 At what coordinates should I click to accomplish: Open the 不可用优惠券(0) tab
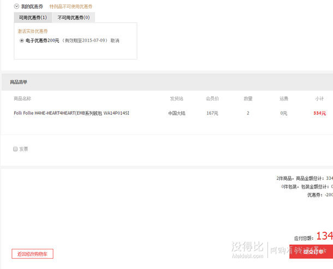(x=73, y=17)
